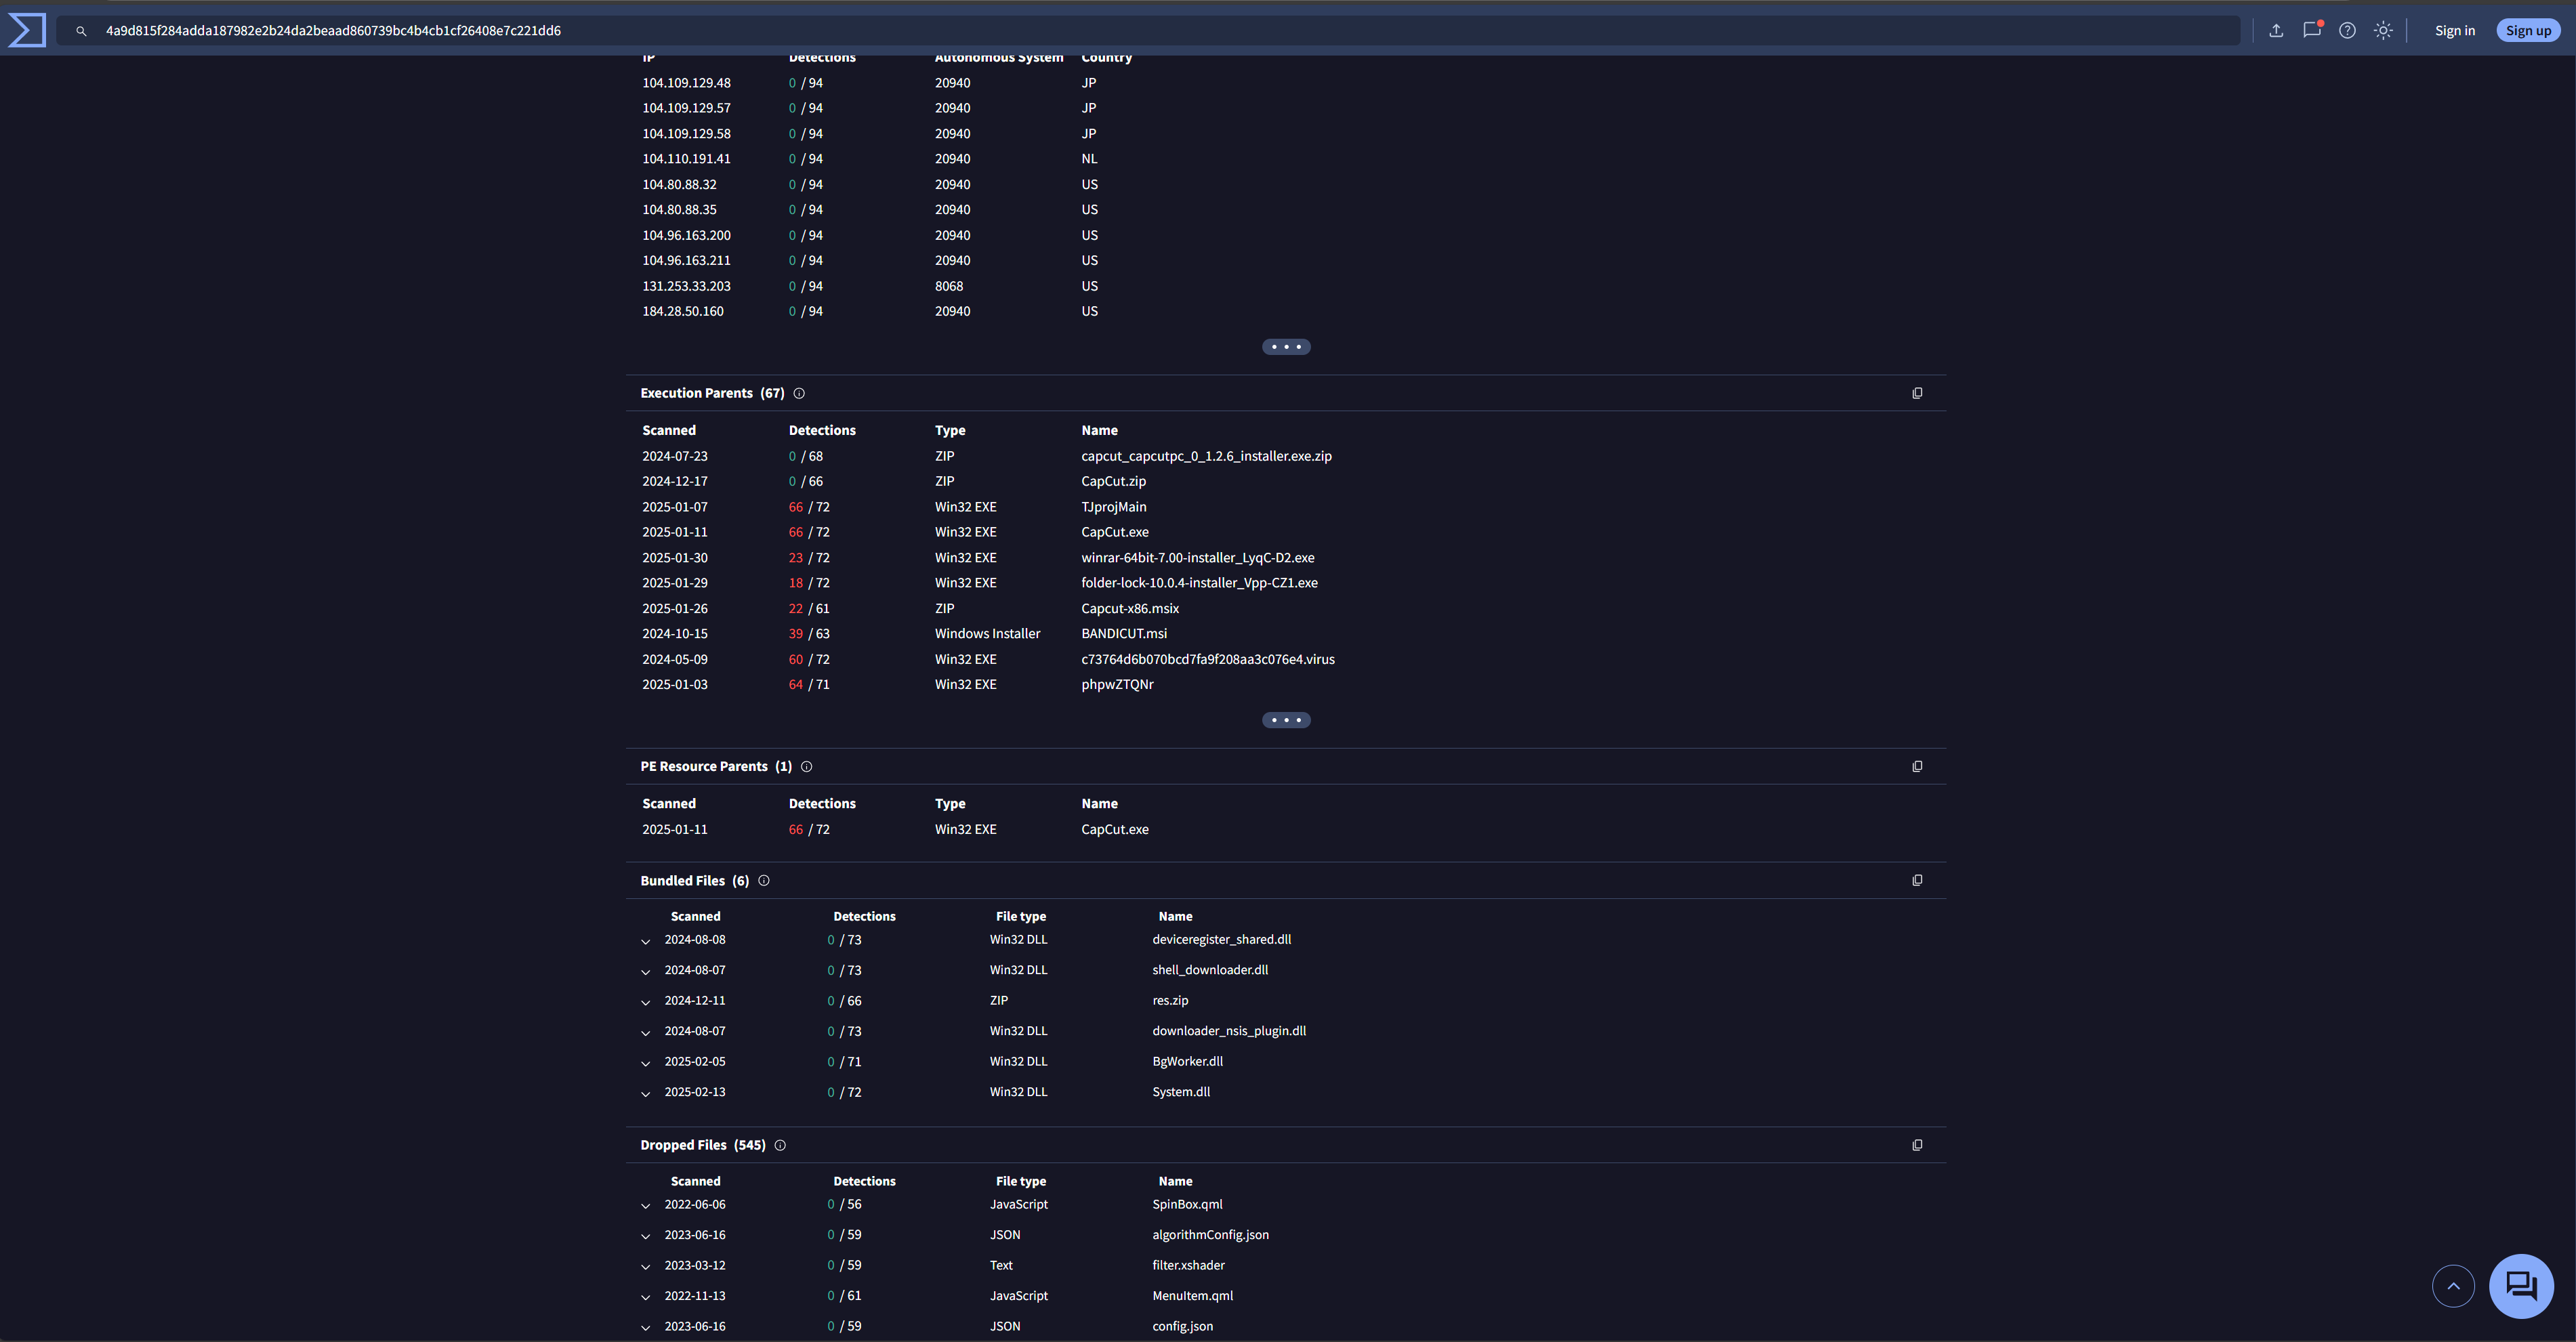Click info icon next to Dropped Files
2576x1342 pixels.
[780, 1145]
